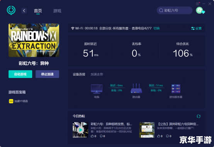Click the 游戏服务器 server icon
The image size is (214, 147).
176,89
